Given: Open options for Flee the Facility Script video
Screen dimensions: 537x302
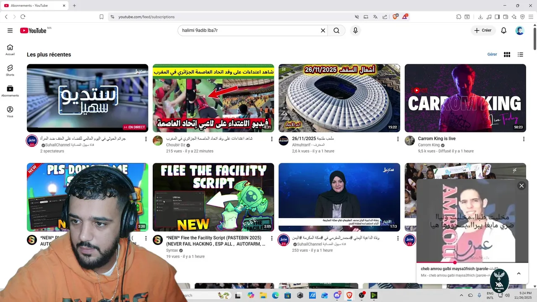Looking at the screenshot, I should pyautogui.click(x=272, y=238).
